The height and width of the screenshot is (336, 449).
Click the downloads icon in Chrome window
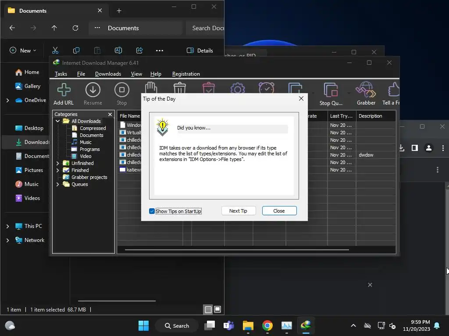[x=402, y=148]
